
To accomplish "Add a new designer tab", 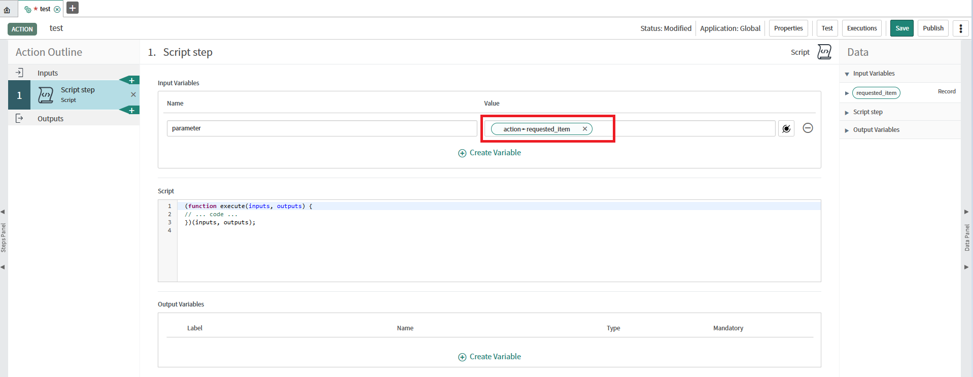I will [x=73, y=8].
